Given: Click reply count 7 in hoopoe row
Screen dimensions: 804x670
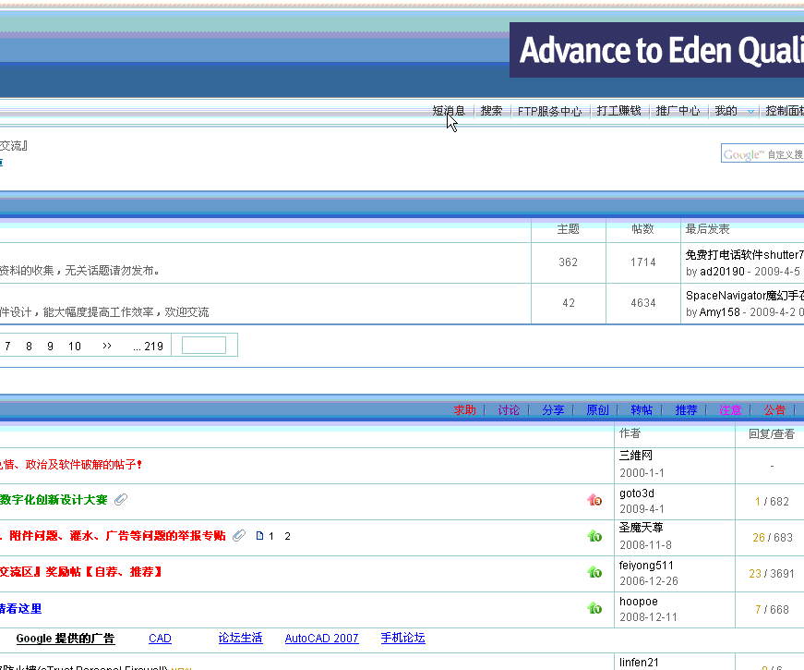Looking at the screenshot, I should [758, 609].
